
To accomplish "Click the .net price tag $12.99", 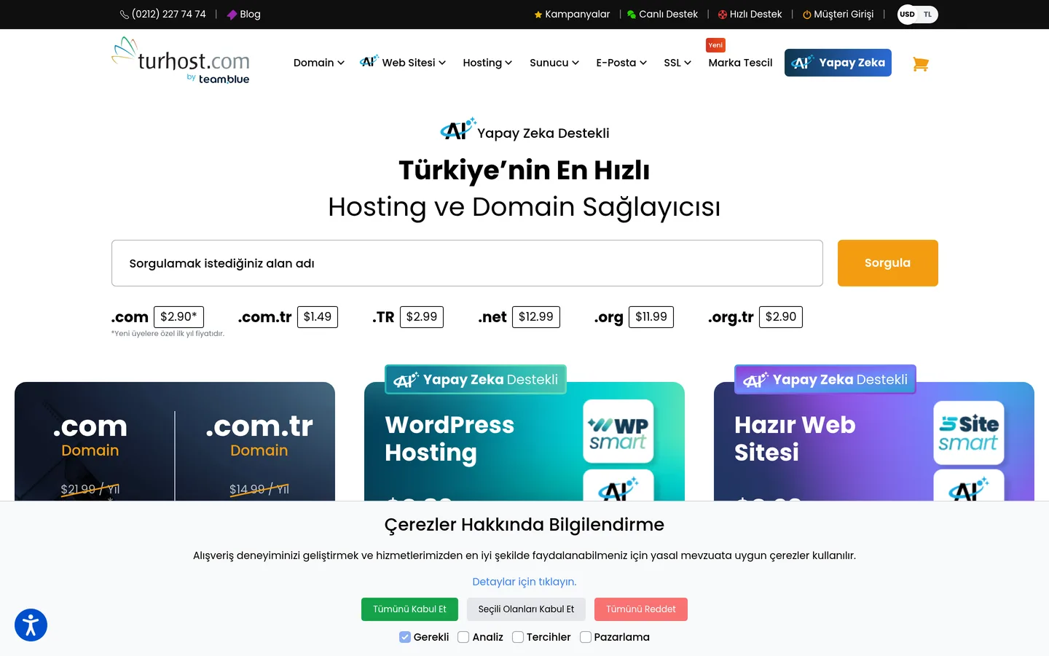I will click(536, 317).
